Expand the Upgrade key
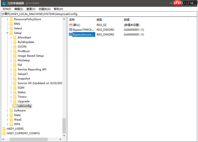The width and height of the screenshot is (198, 142). click(x=11, y=101)
